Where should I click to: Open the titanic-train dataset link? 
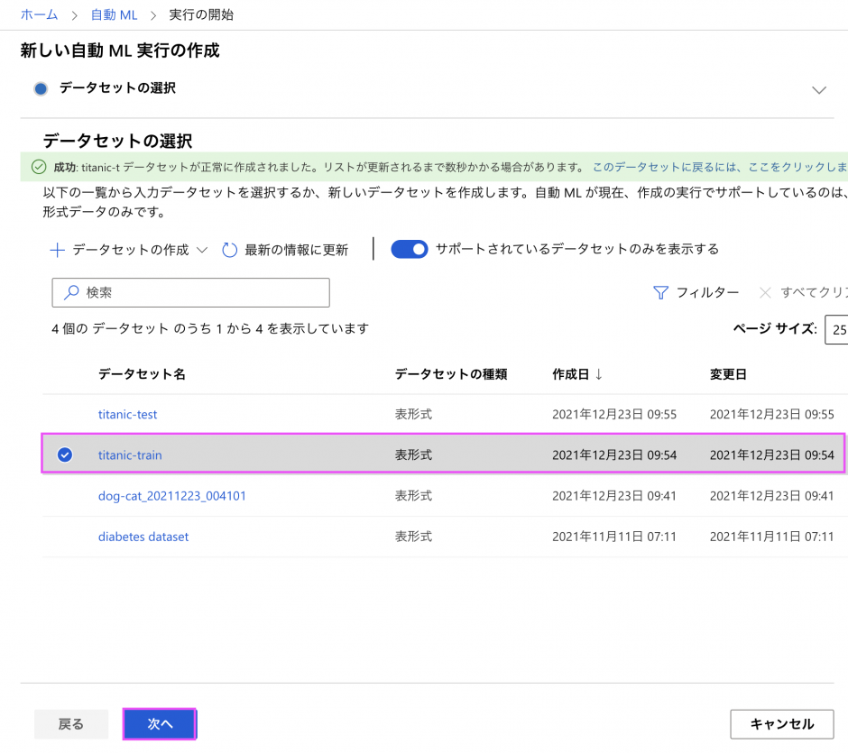point(130,455)
